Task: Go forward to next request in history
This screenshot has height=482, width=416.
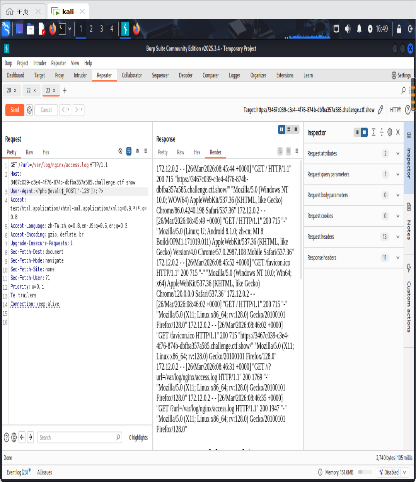Action: [x=77, y=110]
